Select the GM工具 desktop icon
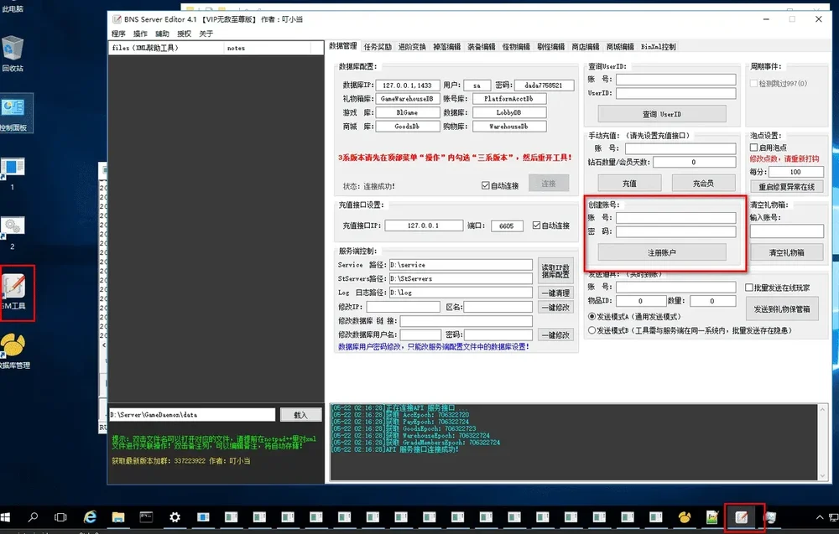 14,292
